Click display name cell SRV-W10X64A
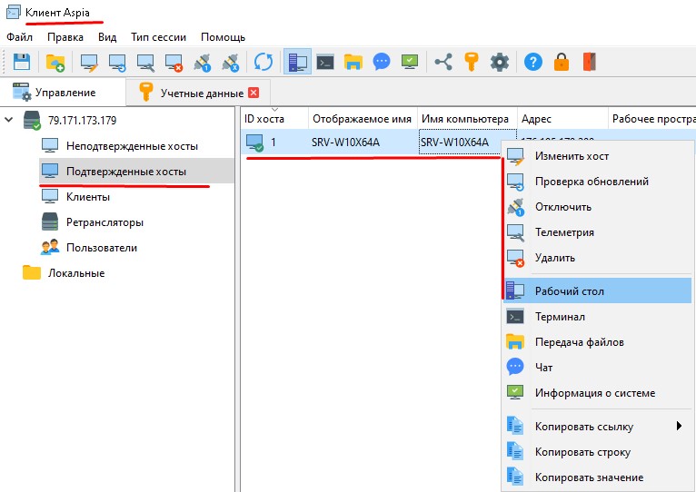The height and width of the screenshot is (492, 696). 345,142
